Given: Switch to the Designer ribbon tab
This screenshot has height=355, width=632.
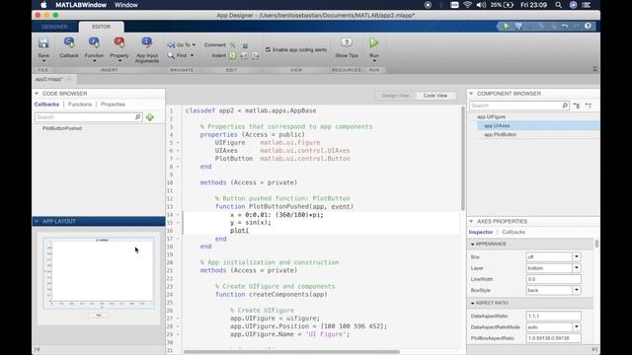Looking at the screenshot, I should tap(55, 27).
